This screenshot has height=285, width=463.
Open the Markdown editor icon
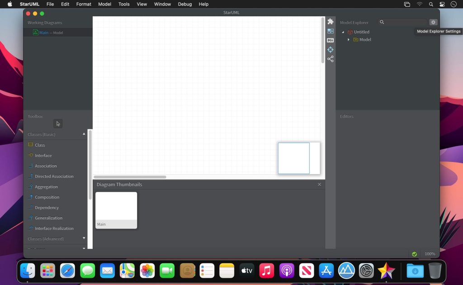pyautogui.click(x=331, y=40)
